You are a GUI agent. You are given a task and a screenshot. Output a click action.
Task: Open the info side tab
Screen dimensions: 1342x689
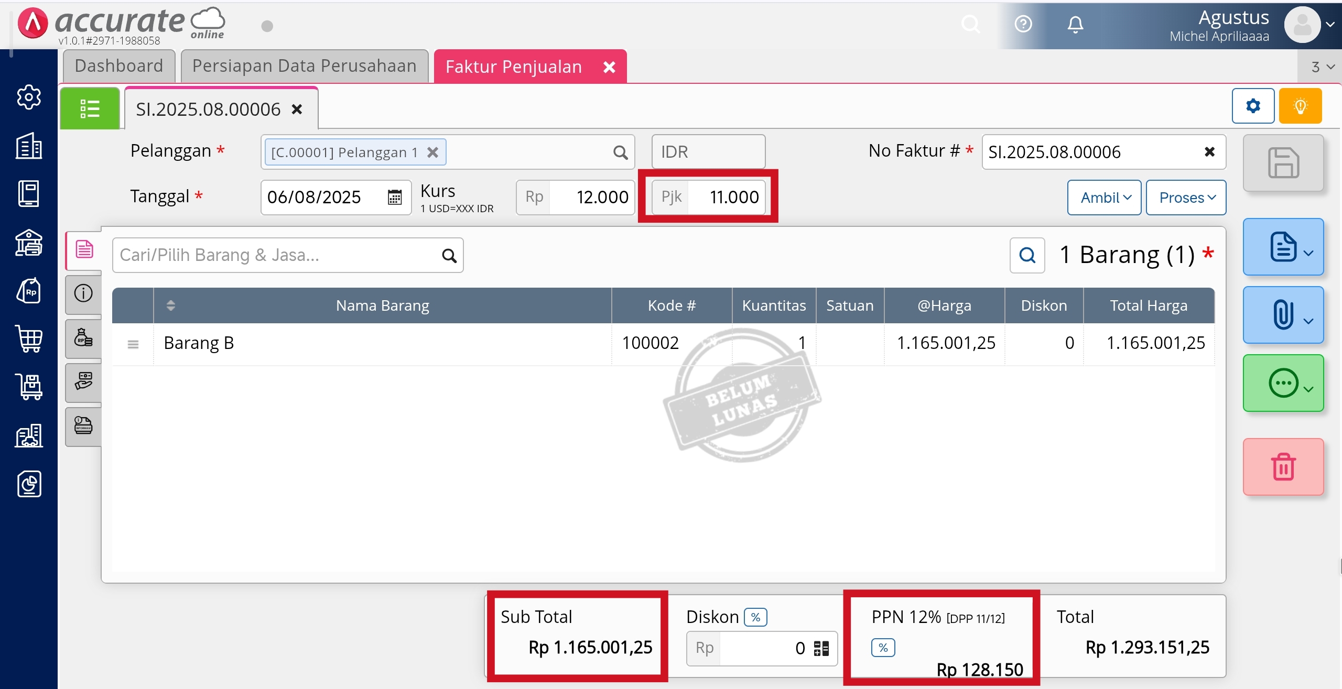point(84,293)
